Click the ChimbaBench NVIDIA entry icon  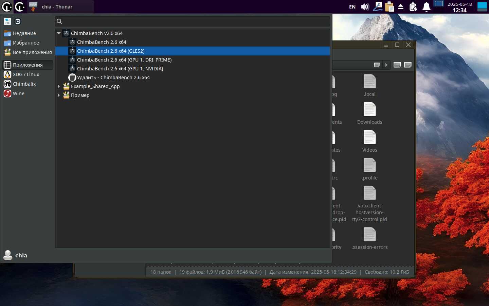coord(72,69)
